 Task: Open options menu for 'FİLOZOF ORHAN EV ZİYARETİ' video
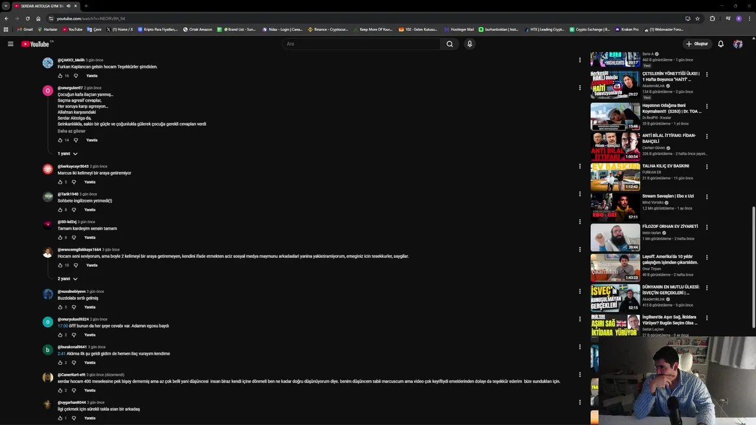click(x=706, y=227)
